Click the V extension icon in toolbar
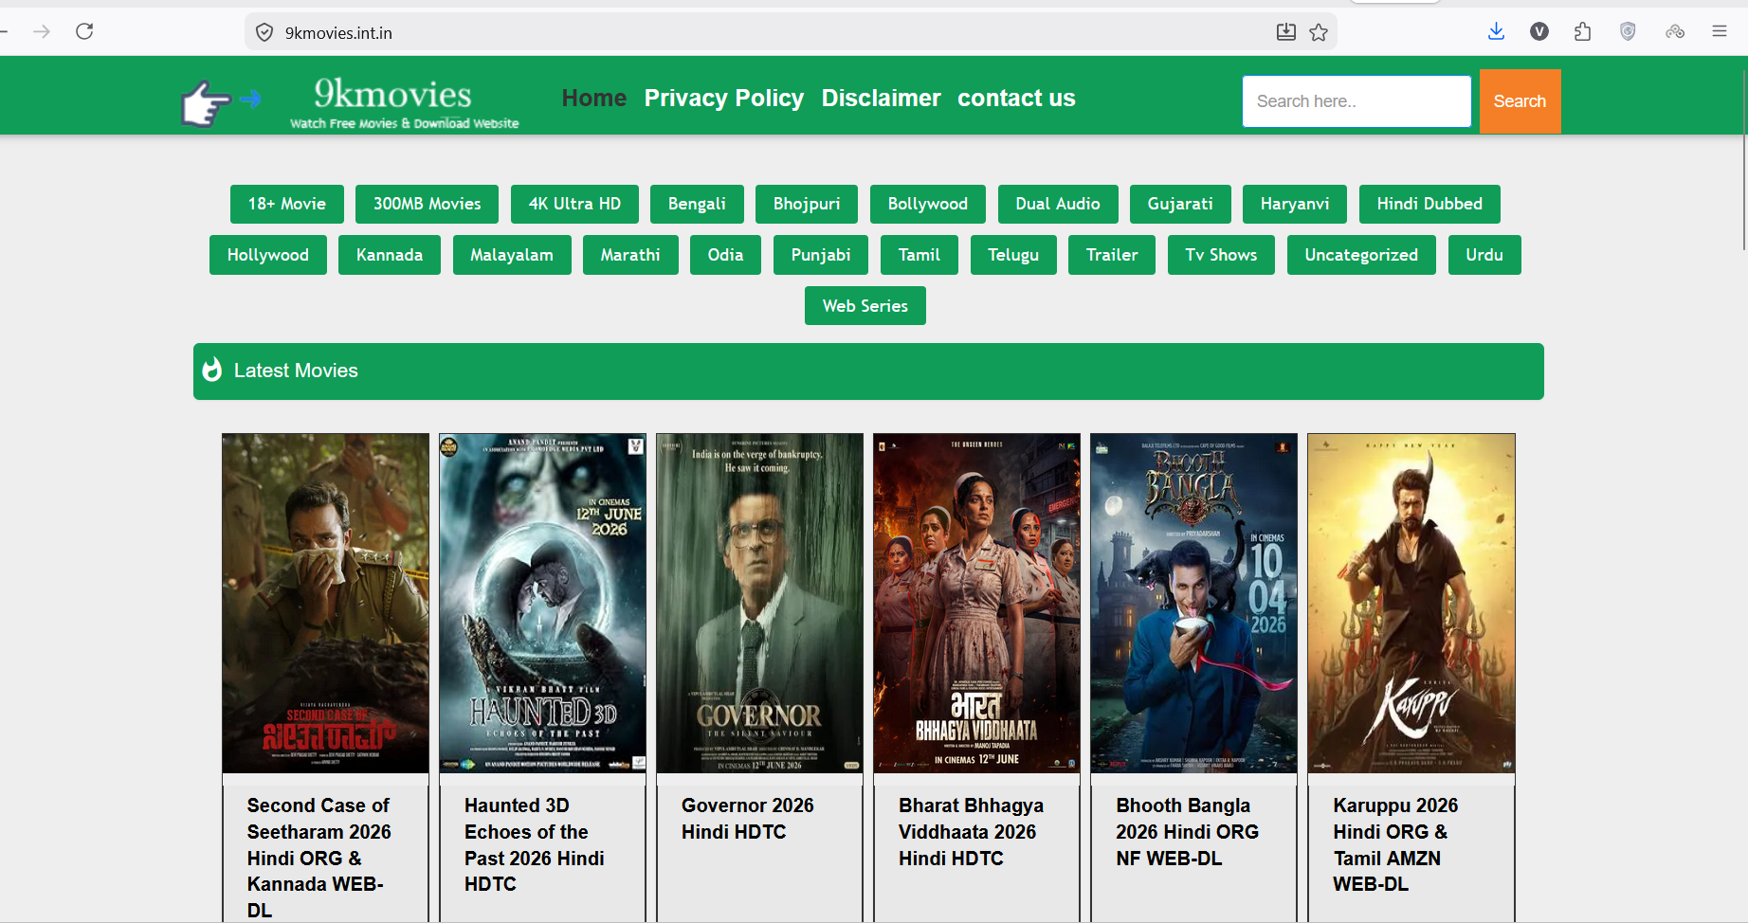Screen dimensions: 1748x923 (x=1539, y=31)
